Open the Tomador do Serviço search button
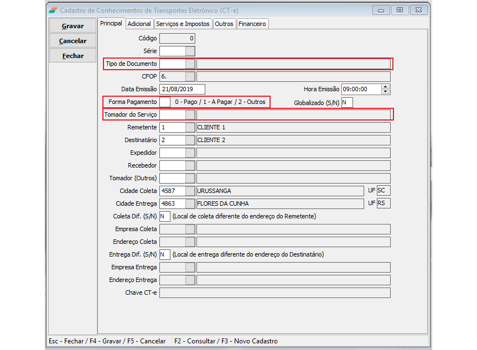Viewport: 477px width, 350px height. [190, 114]
